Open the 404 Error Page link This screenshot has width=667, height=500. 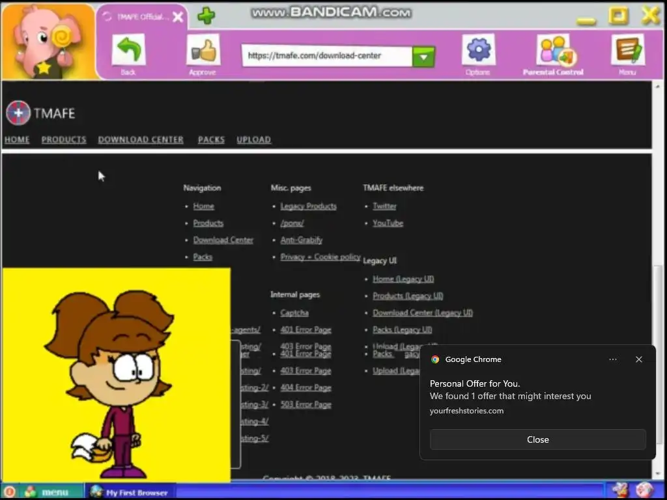click(x=306, y=388)
